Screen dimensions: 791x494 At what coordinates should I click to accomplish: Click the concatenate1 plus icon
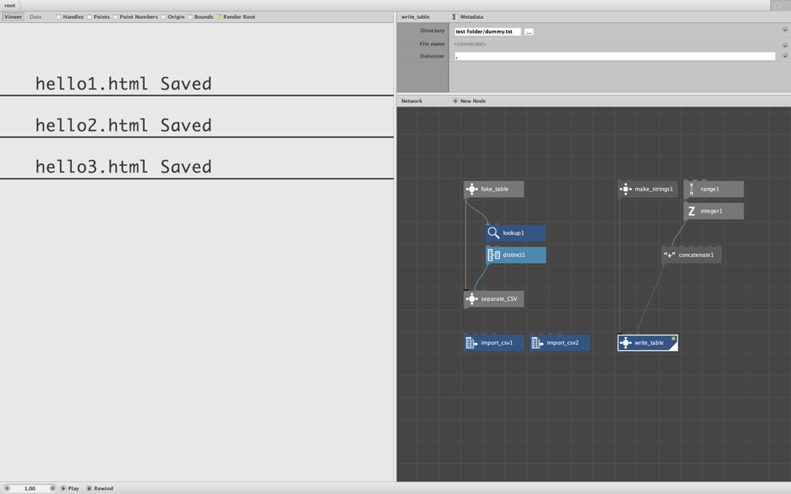(669, 255)
